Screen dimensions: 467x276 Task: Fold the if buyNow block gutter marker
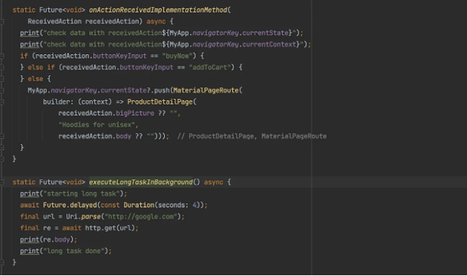tap(2, 56)
